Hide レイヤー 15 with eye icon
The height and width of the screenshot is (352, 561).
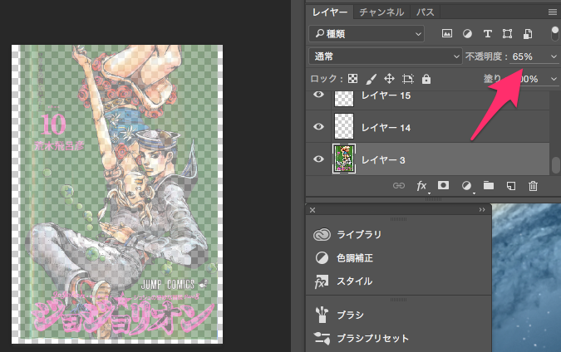click(318, 95)
